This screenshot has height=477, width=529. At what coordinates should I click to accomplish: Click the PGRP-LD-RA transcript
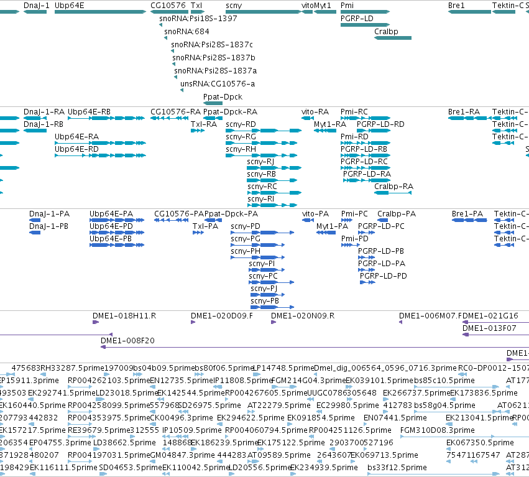[366, 180]
